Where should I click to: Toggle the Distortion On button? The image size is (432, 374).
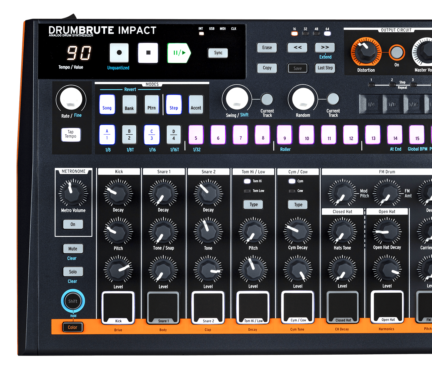397,53
